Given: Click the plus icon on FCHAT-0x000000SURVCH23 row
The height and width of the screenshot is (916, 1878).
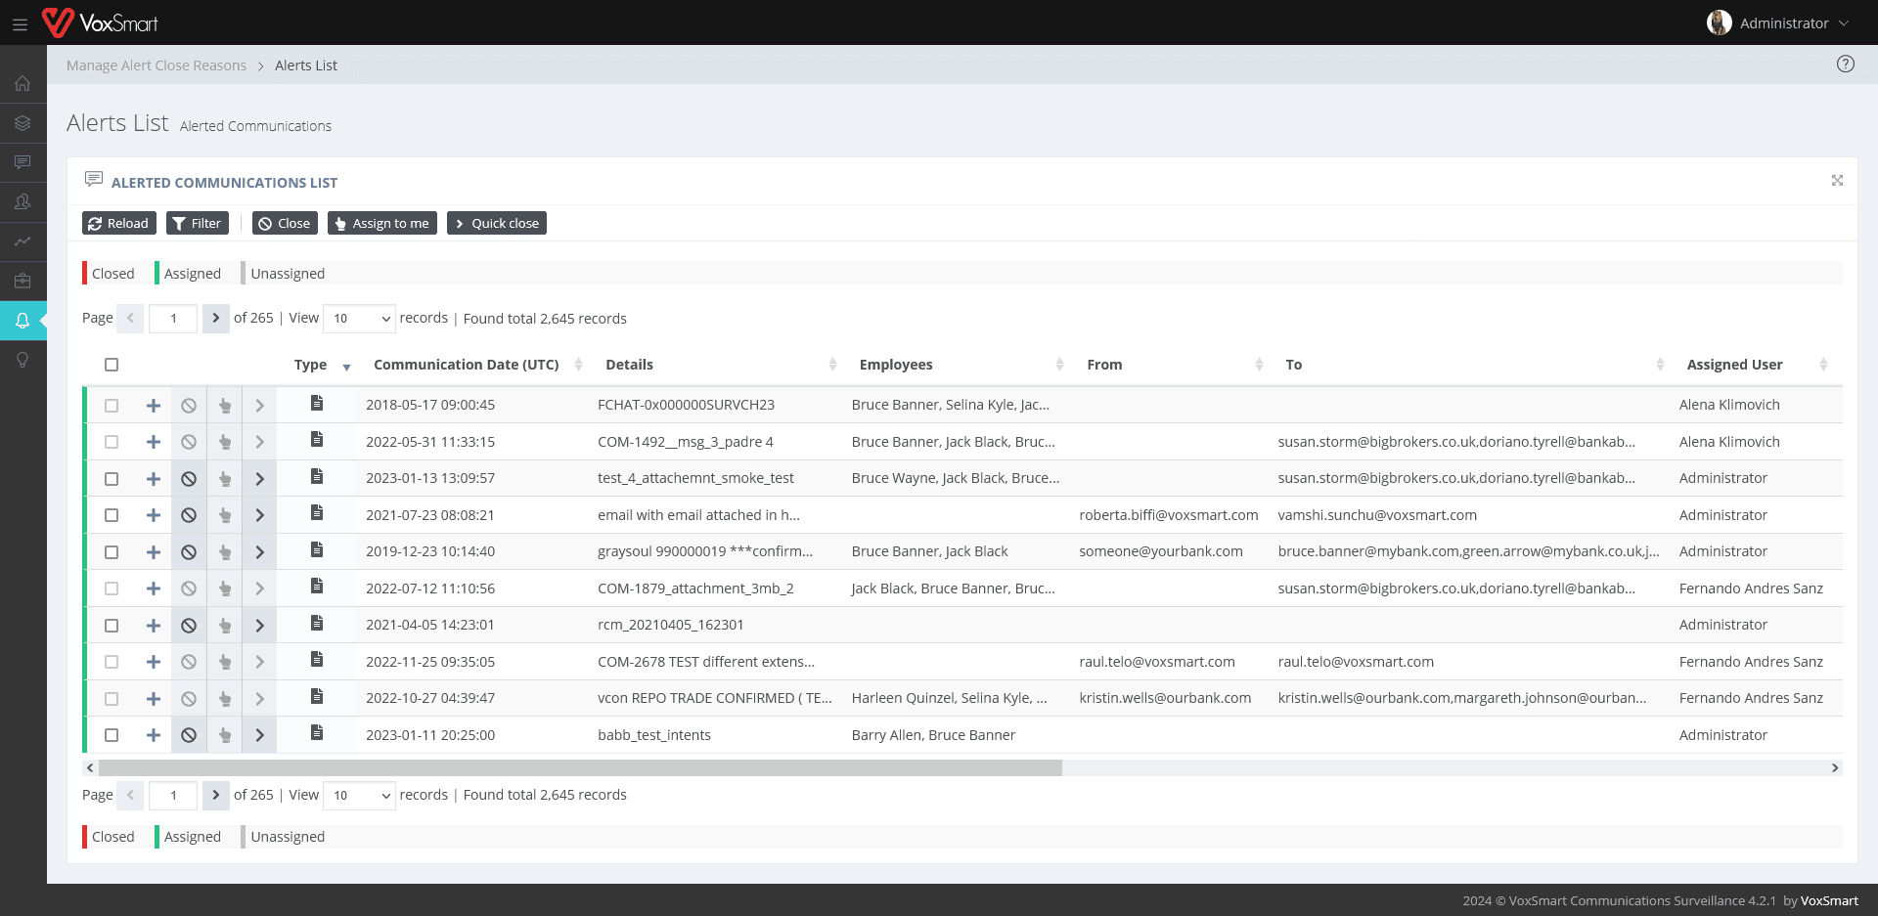Looking at the screenshot, I should click(x=154, y=406).
